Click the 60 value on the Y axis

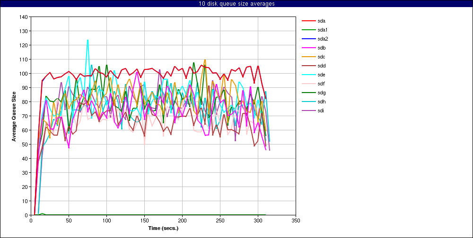tap(26, 130)
